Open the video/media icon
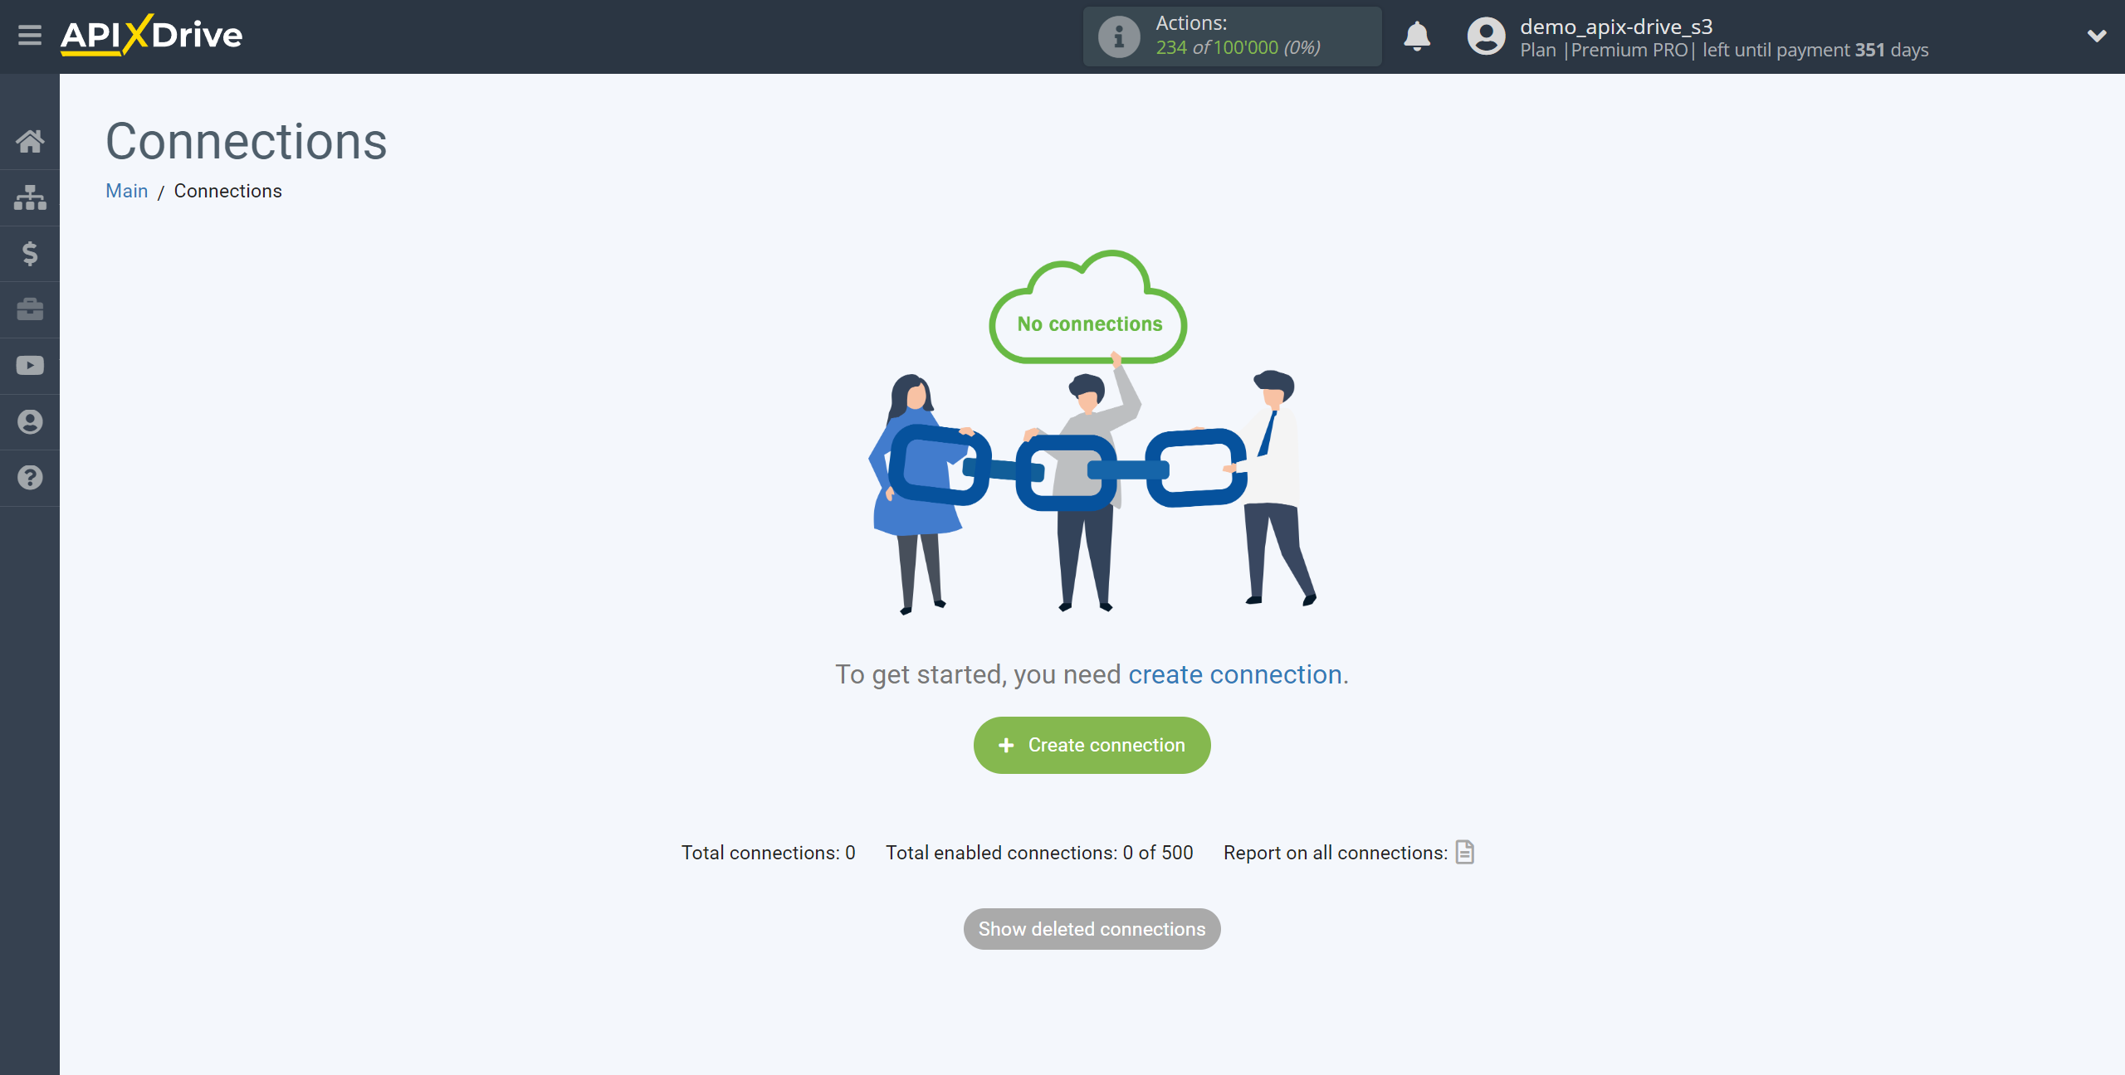 pos(29,365)
